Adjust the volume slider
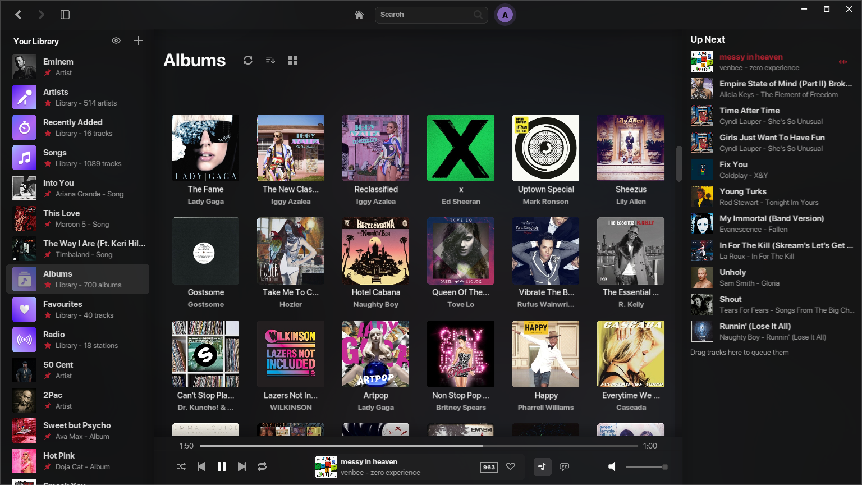This screenshot has height=485, width=862. click(x=646, y=467)
